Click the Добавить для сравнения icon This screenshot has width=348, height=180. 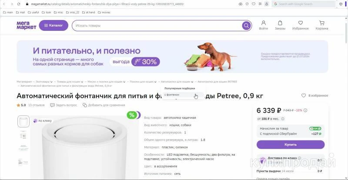[x=84, y=105]
